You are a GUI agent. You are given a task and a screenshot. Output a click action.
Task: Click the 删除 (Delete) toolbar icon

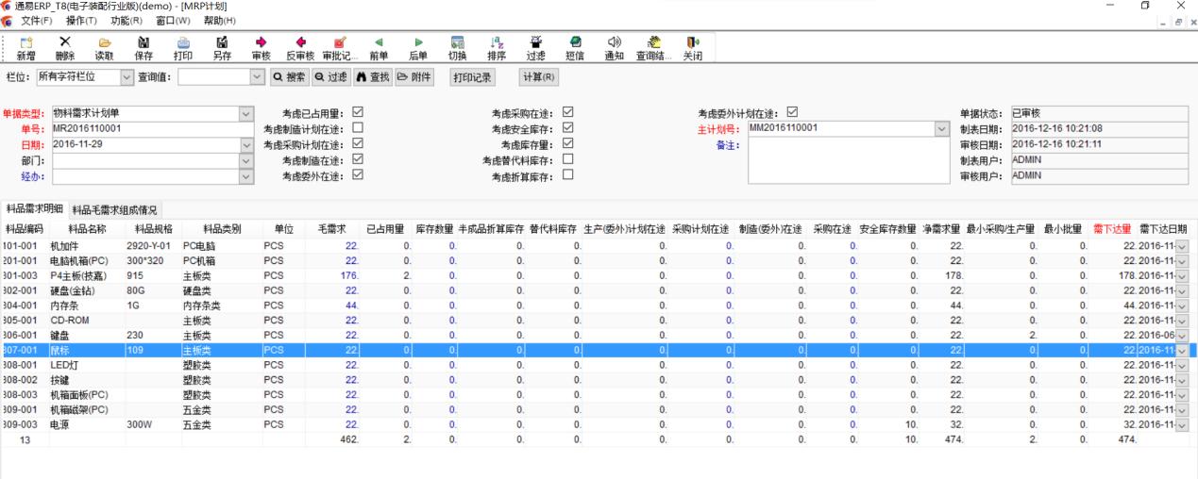click(65, 42)
